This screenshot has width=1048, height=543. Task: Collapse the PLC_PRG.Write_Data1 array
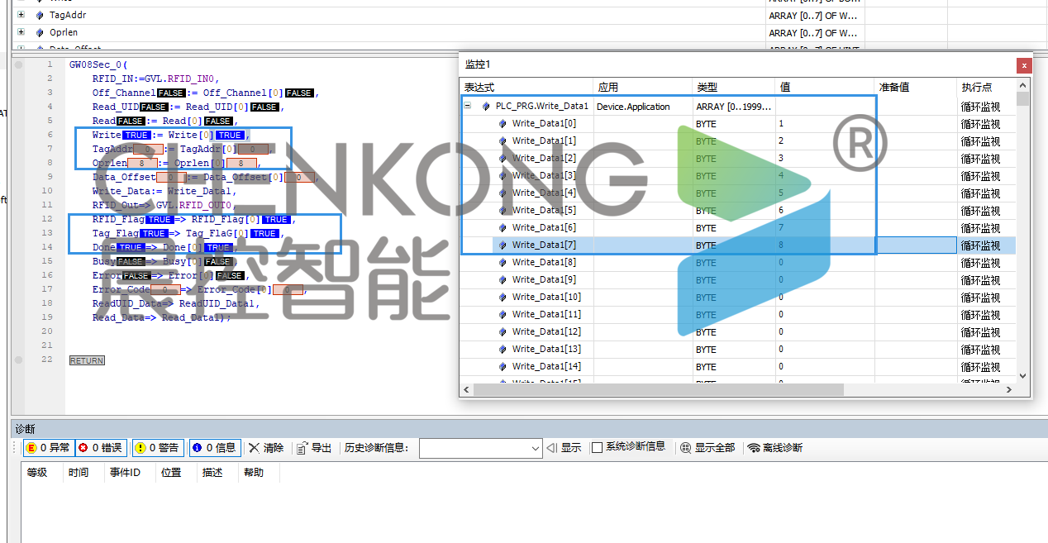[x=467, y=106]
